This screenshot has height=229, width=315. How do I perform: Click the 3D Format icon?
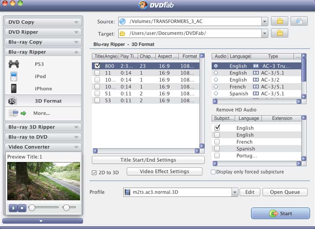point(12,101)
